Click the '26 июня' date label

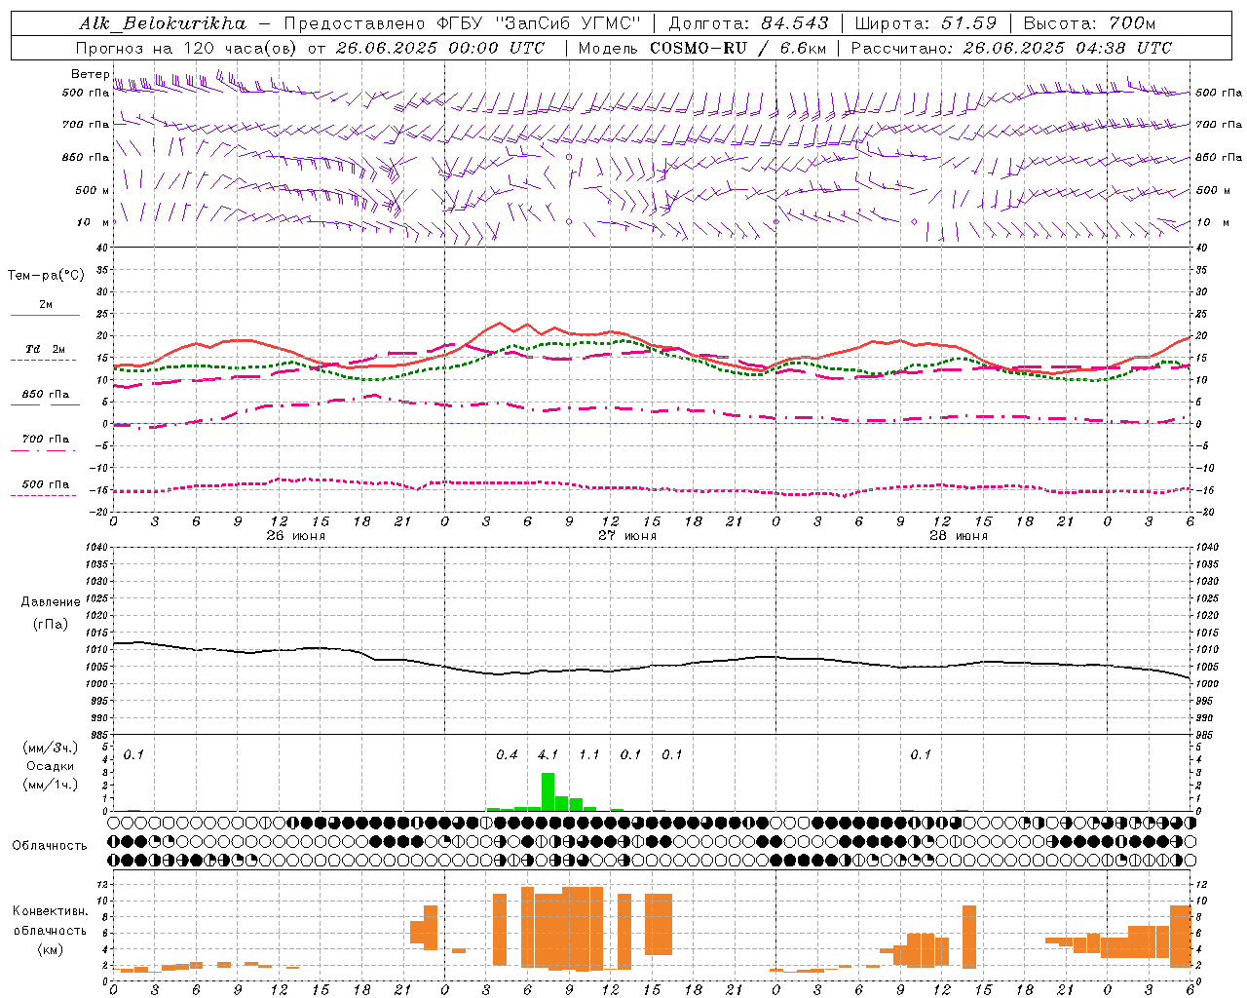[296, 536]
